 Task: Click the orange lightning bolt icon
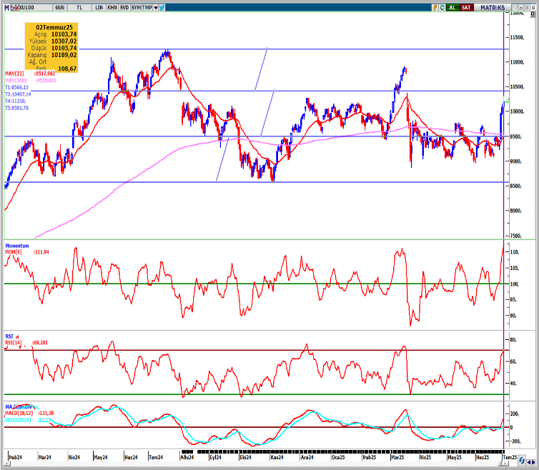click(435, 8)
